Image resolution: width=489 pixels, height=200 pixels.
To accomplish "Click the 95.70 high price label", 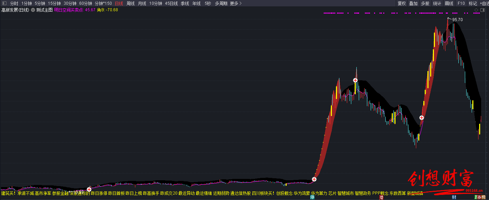I will (x=457, y=20).
